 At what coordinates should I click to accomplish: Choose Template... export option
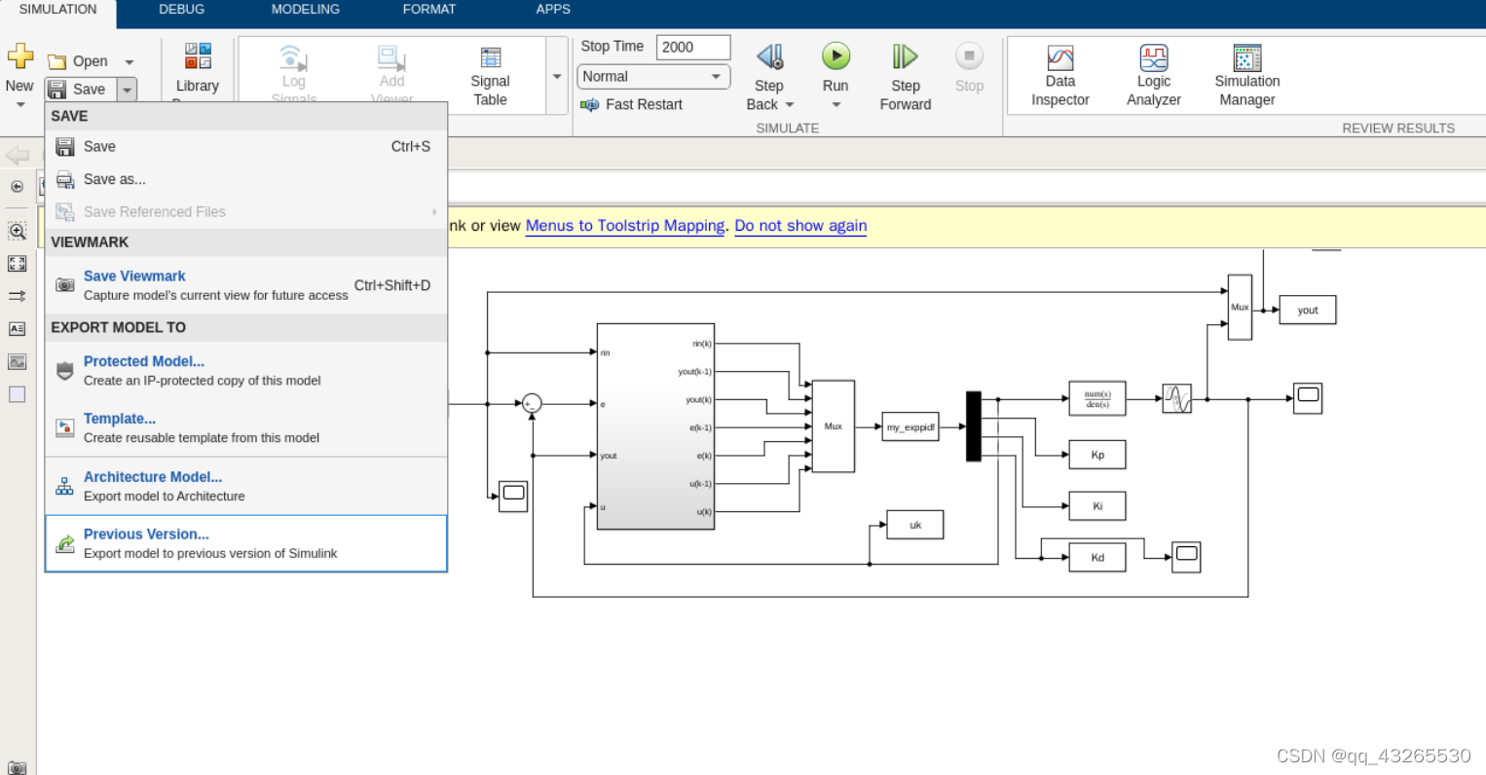coord(246,427)
